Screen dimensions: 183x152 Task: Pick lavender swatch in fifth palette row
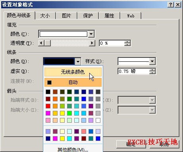point(91,120)
